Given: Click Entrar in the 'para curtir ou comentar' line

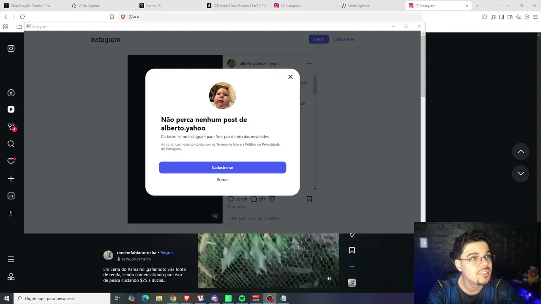Looking at the screenshot, I should 232,218.
